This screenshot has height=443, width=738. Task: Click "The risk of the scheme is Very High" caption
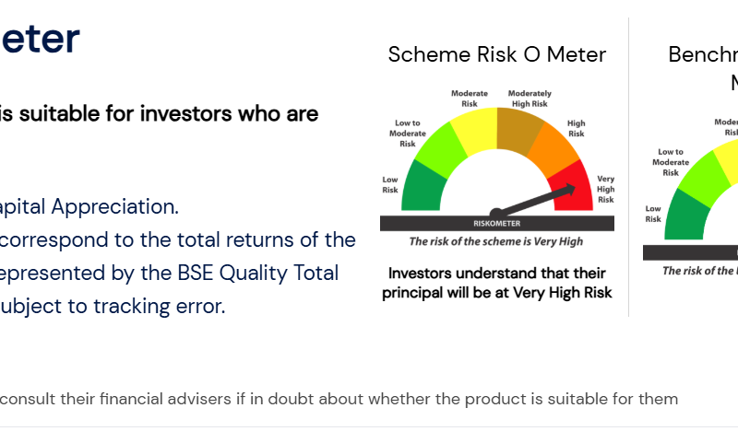[x=496, y=241]
